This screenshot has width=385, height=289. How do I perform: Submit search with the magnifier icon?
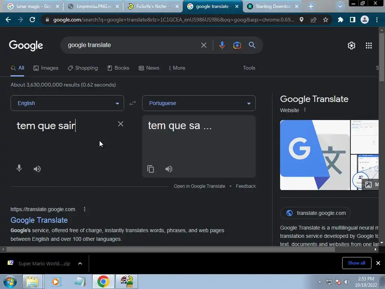coord(252,45)
